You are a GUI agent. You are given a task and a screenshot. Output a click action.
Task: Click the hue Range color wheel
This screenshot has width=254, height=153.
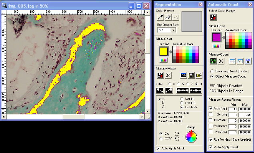pyautogui.click(x=191, y=137)
